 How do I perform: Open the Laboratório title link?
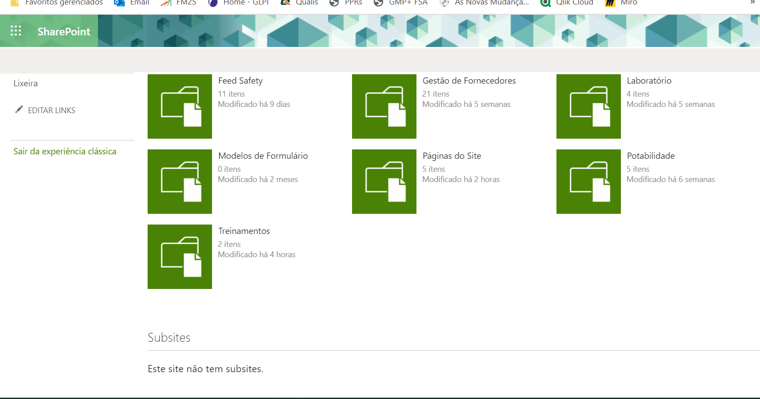click(649, 81)
